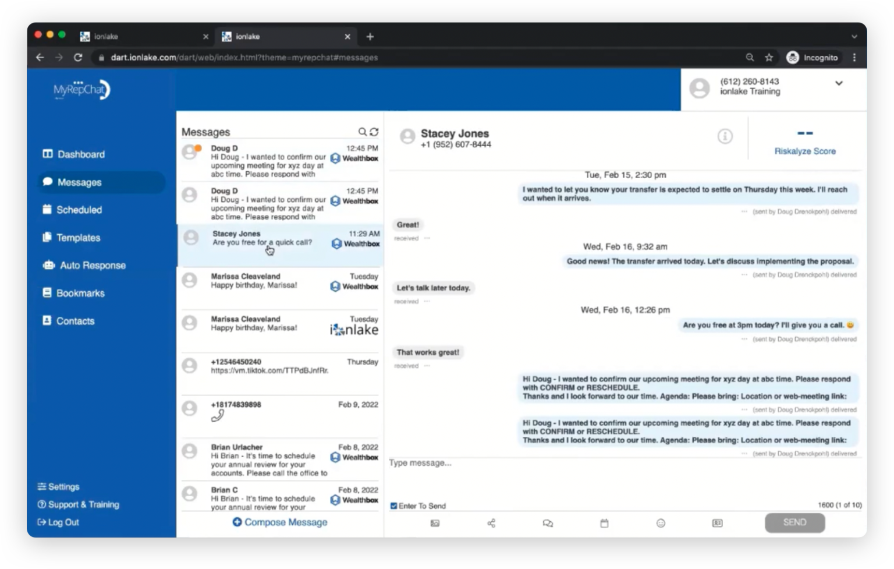Refresh the conversation list with the refresh icon
This screenshot has height=569, width=894.
click(x=374, y=132)
